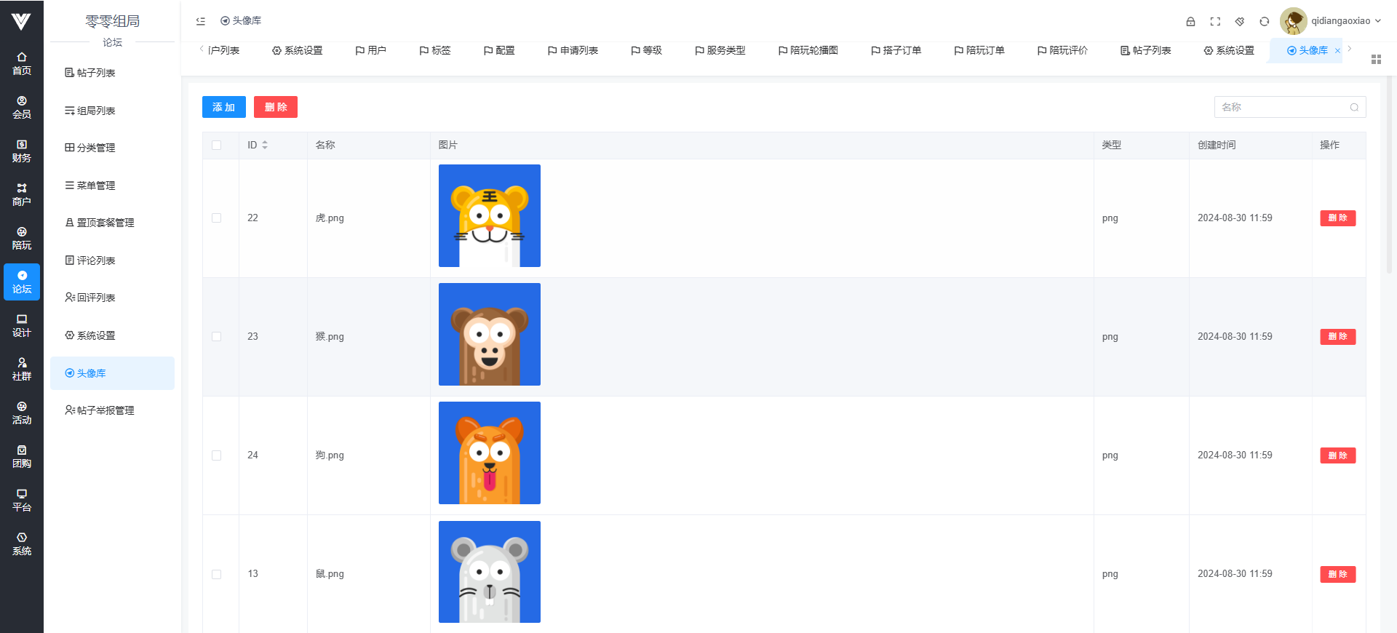Click the lock screen icon
The image size is (1397, 633).
click(1190, 22)
